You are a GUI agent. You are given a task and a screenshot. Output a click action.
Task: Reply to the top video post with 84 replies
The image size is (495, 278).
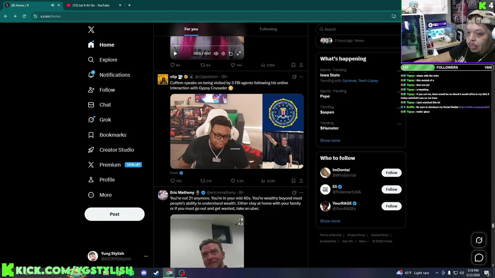pos(175,65)
